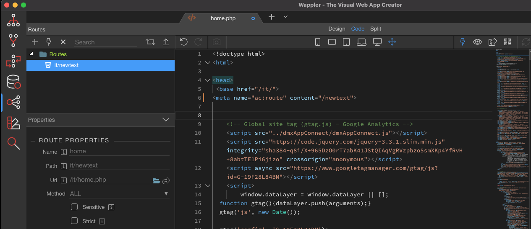Click the upload routes arrow icon
Image resolution: width=531 pixels, height=229 pixels.
[x=166, y=42]
